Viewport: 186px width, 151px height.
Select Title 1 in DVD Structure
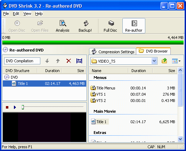[45, 84]
